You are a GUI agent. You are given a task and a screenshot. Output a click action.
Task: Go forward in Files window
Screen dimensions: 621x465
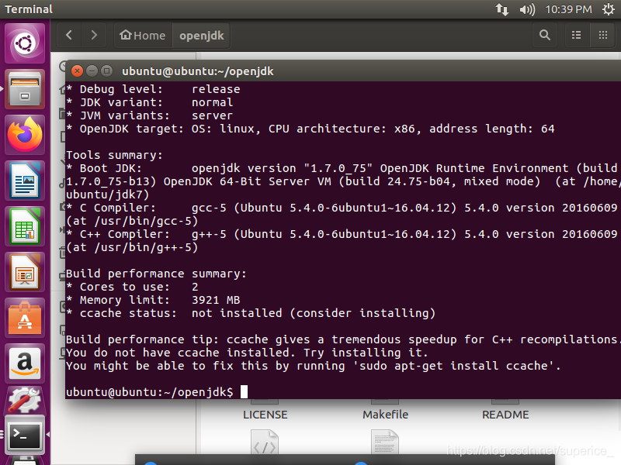click(x=94, y=35)
